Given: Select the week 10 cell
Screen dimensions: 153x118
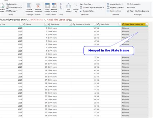Looking at the screenshot, I should click(35, 57).
